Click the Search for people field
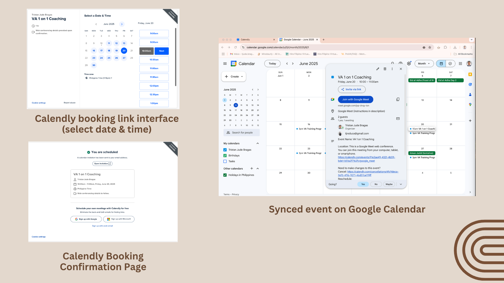504x283 pixels. [x=242, y=133]
